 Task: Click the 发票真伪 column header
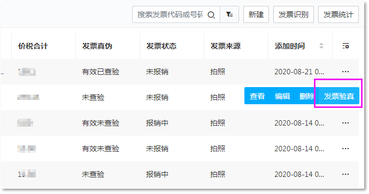(97, 46)
